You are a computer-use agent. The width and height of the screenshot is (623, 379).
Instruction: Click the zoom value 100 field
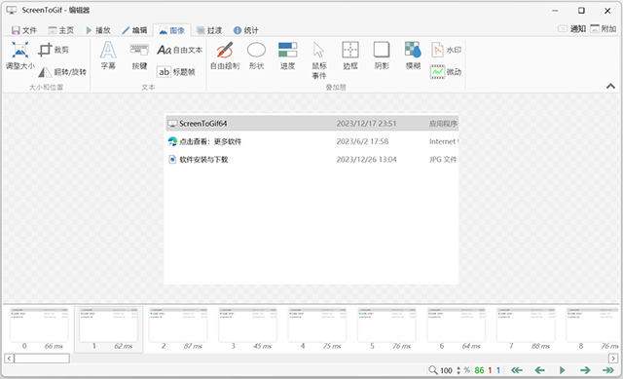446,370
